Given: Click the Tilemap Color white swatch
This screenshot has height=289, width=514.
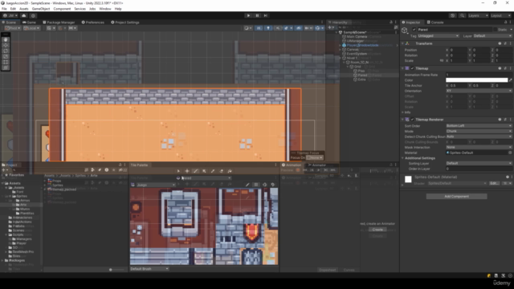Looking at the screenshot, I should (476, 80).
